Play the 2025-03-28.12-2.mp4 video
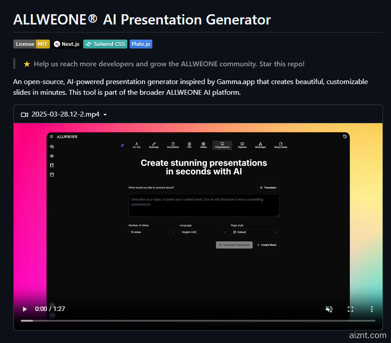This screenshot has height=343, width=391. click(25, 309)
